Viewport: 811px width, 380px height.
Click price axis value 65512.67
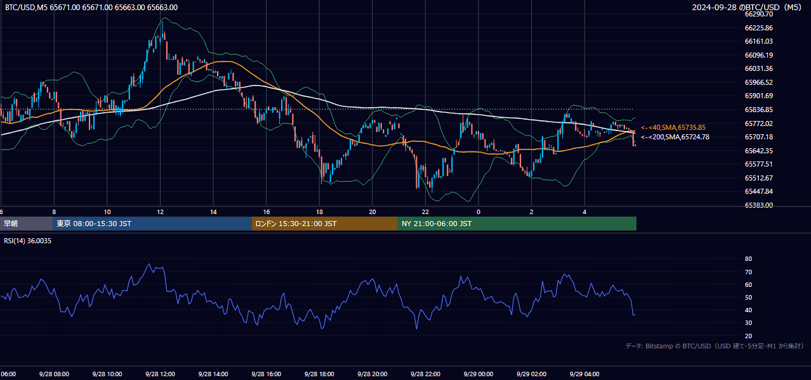[x=758, y=178]
